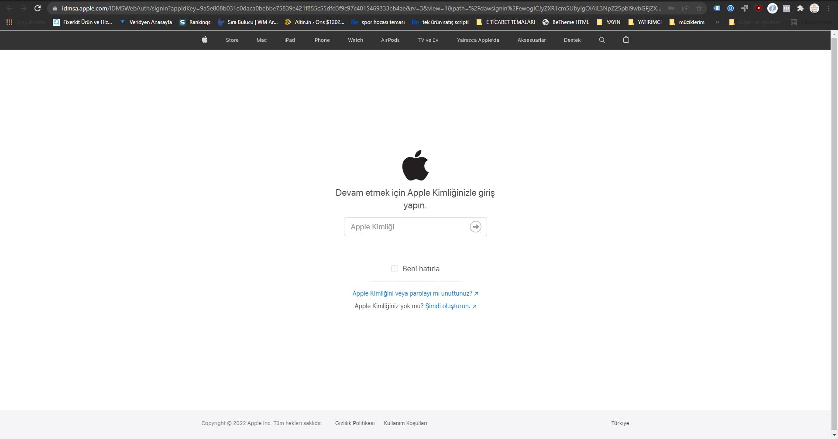Expand the YAYIN bookmark folder
This screenshot has width=838, height=439.
coord(608,22)
